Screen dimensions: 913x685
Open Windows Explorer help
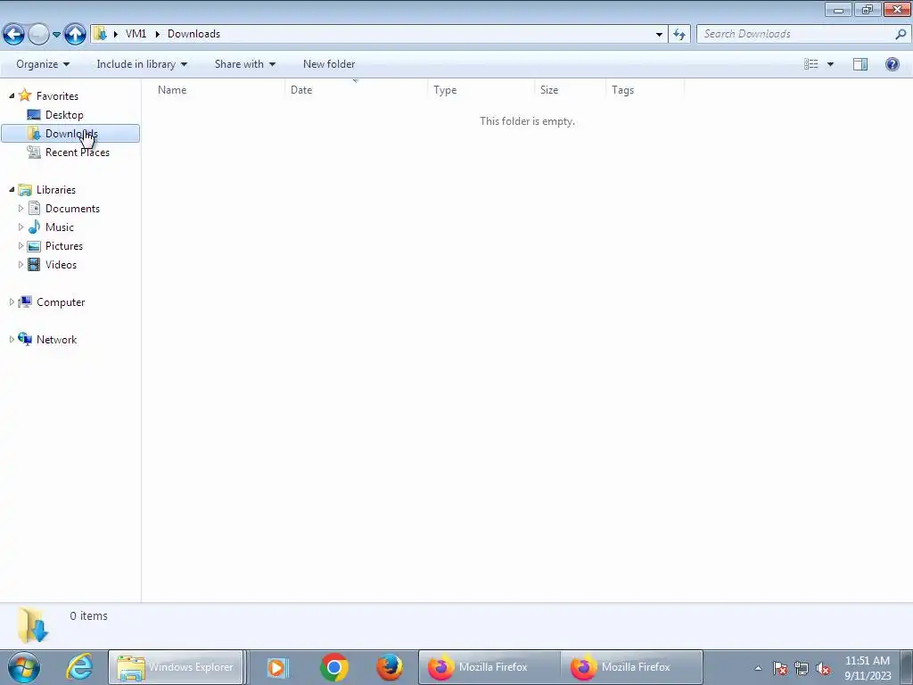coord(892,64)
